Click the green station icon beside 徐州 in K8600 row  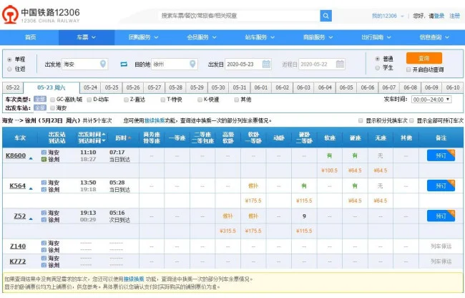pos(44,160)
